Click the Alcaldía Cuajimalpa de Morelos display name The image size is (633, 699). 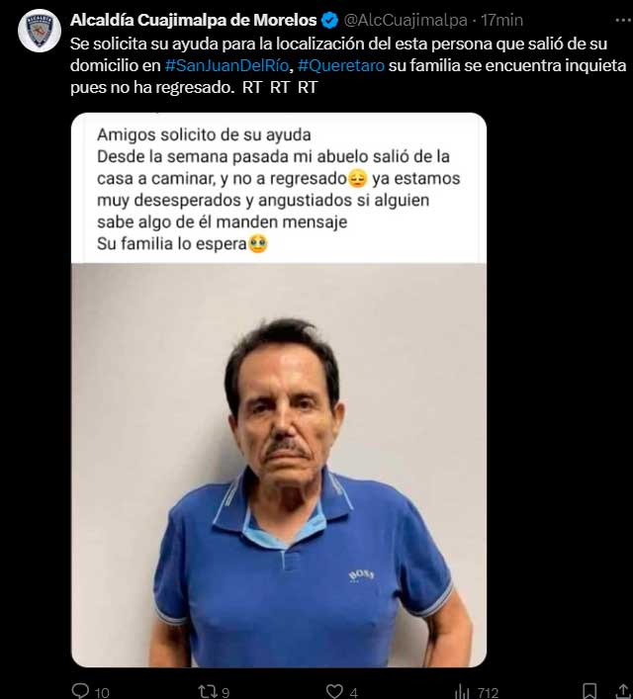tap(193, 20)
